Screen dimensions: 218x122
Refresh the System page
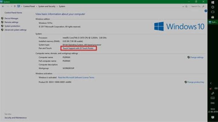point(186,6)
